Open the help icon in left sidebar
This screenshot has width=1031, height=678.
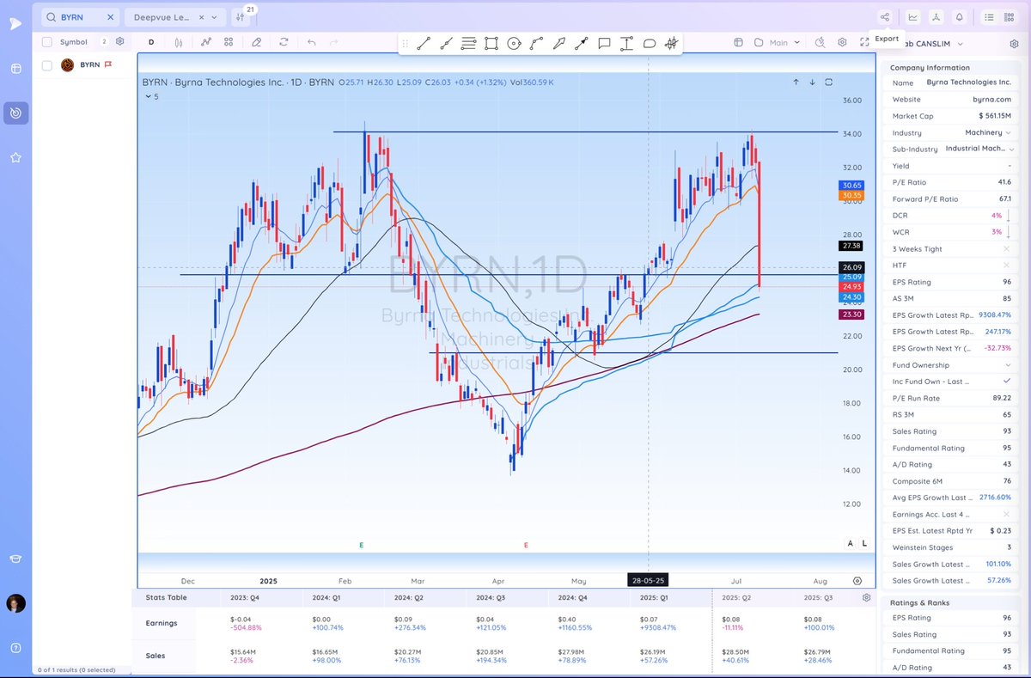[16, 647]
